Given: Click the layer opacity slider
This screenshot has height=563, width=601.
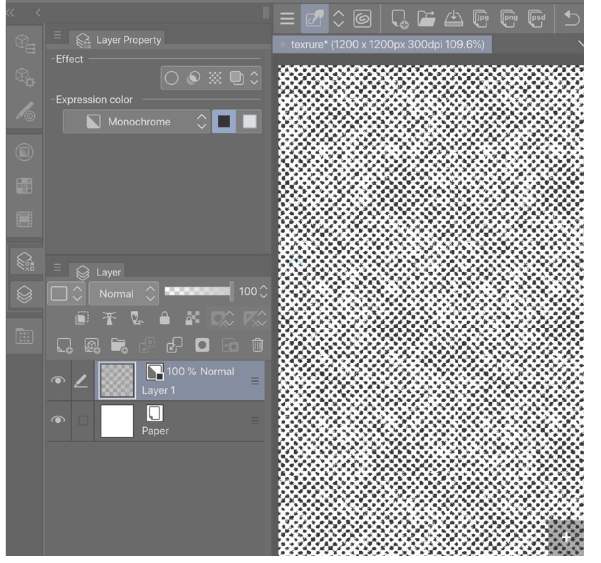Looking at the screenshot, I should (199, 291).
